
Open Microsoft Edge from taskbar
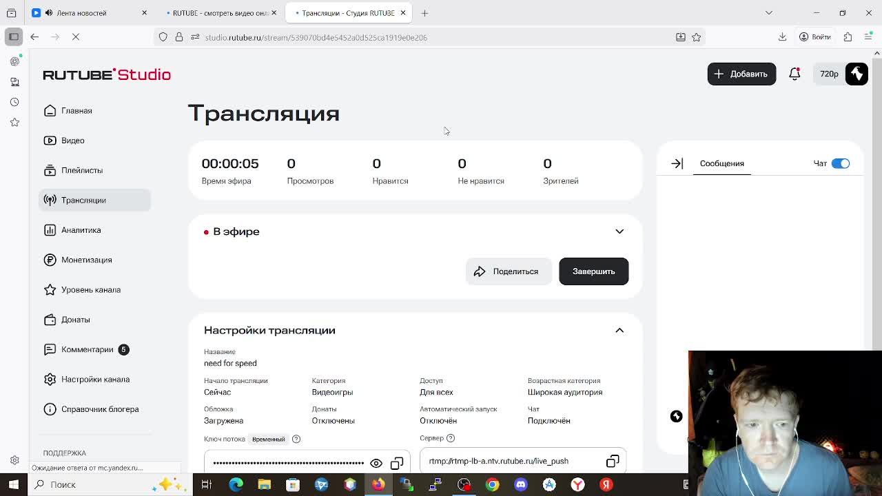click(x=236, y=484)
